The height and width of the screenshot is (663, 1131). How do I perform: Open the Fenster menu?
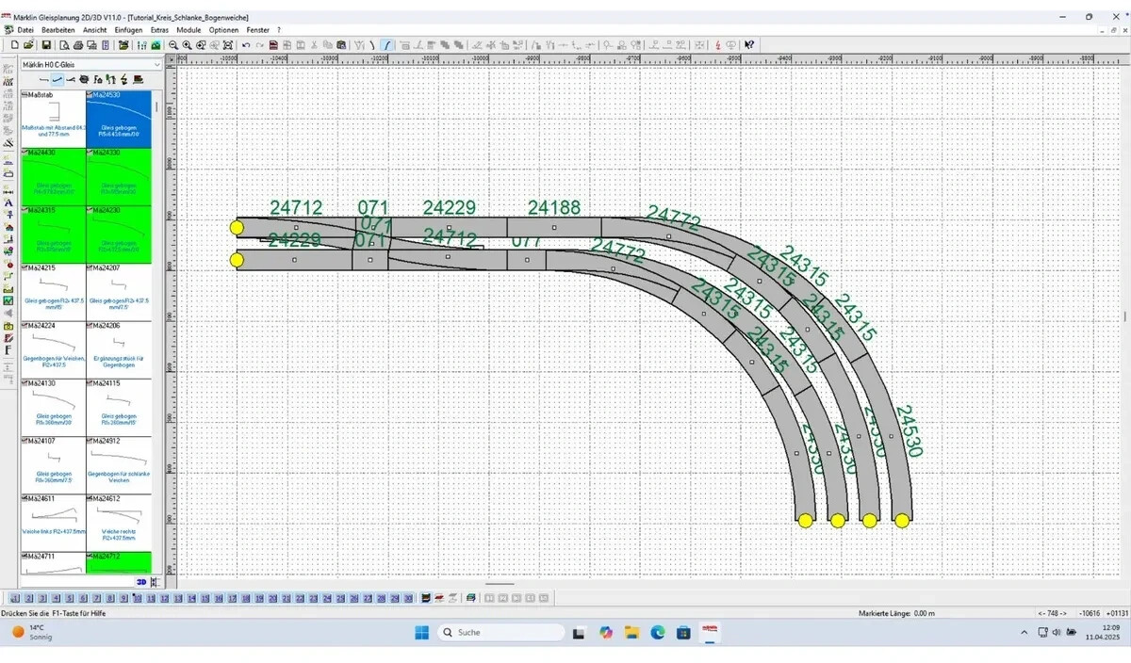point(257,30)
